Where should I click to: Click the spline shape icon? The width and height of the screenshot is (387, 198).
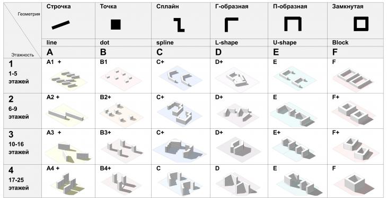click(179, 25)
